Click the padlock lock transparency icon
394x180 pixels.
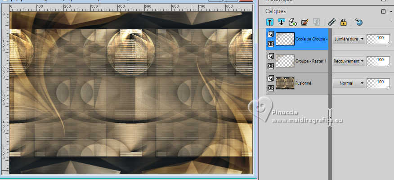point(343,22)
